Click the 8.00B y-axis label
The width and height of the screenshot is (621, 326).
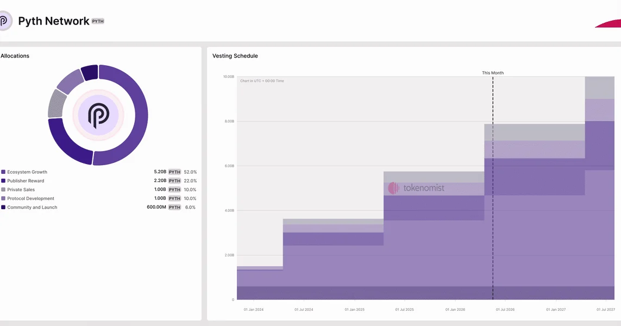pos(229,121)
